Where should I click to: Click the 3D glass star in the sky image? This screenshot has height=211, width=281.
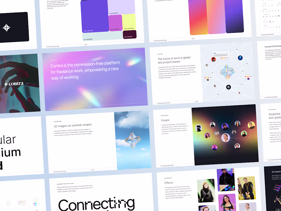[x=133, y=140]
